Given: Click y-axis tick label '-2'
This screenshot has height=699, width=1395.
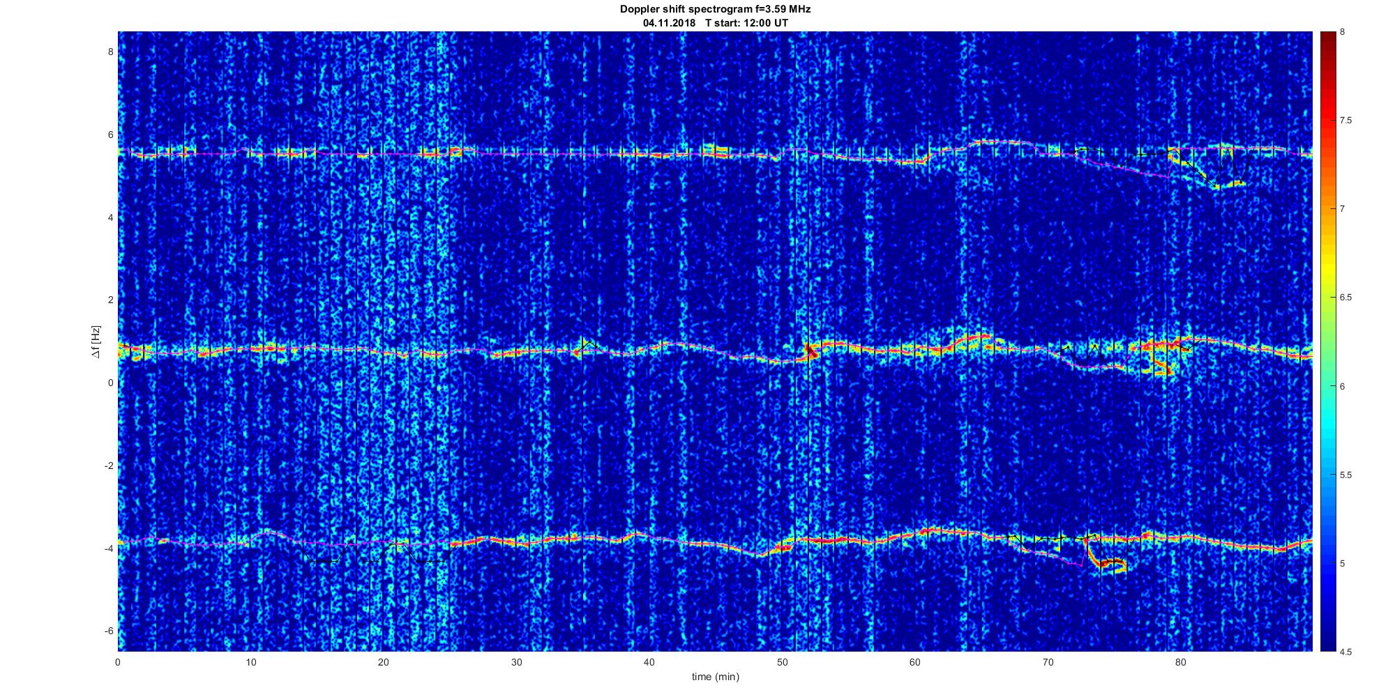Looking at the screenshot, I should (x=109, y=466).
